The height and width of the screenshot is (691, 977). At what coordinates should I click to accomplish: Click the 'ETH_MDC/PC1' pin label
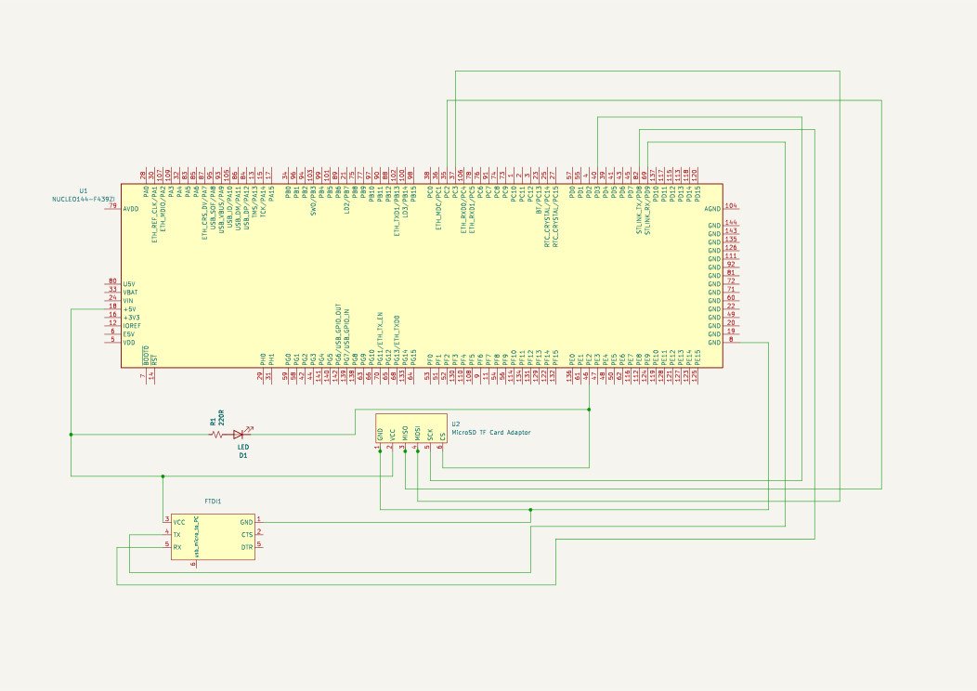[438, 208]
